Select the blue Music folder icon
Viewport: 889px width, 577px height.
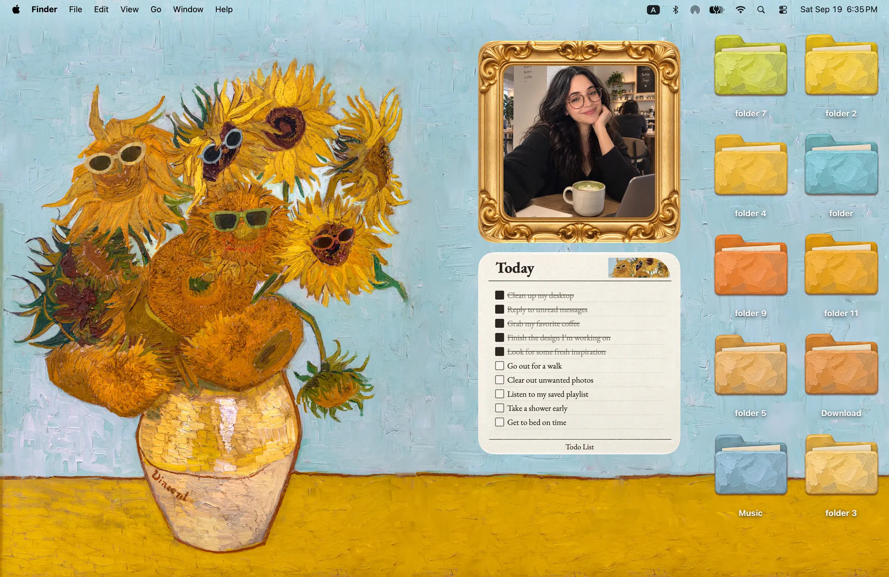point(750,465)
